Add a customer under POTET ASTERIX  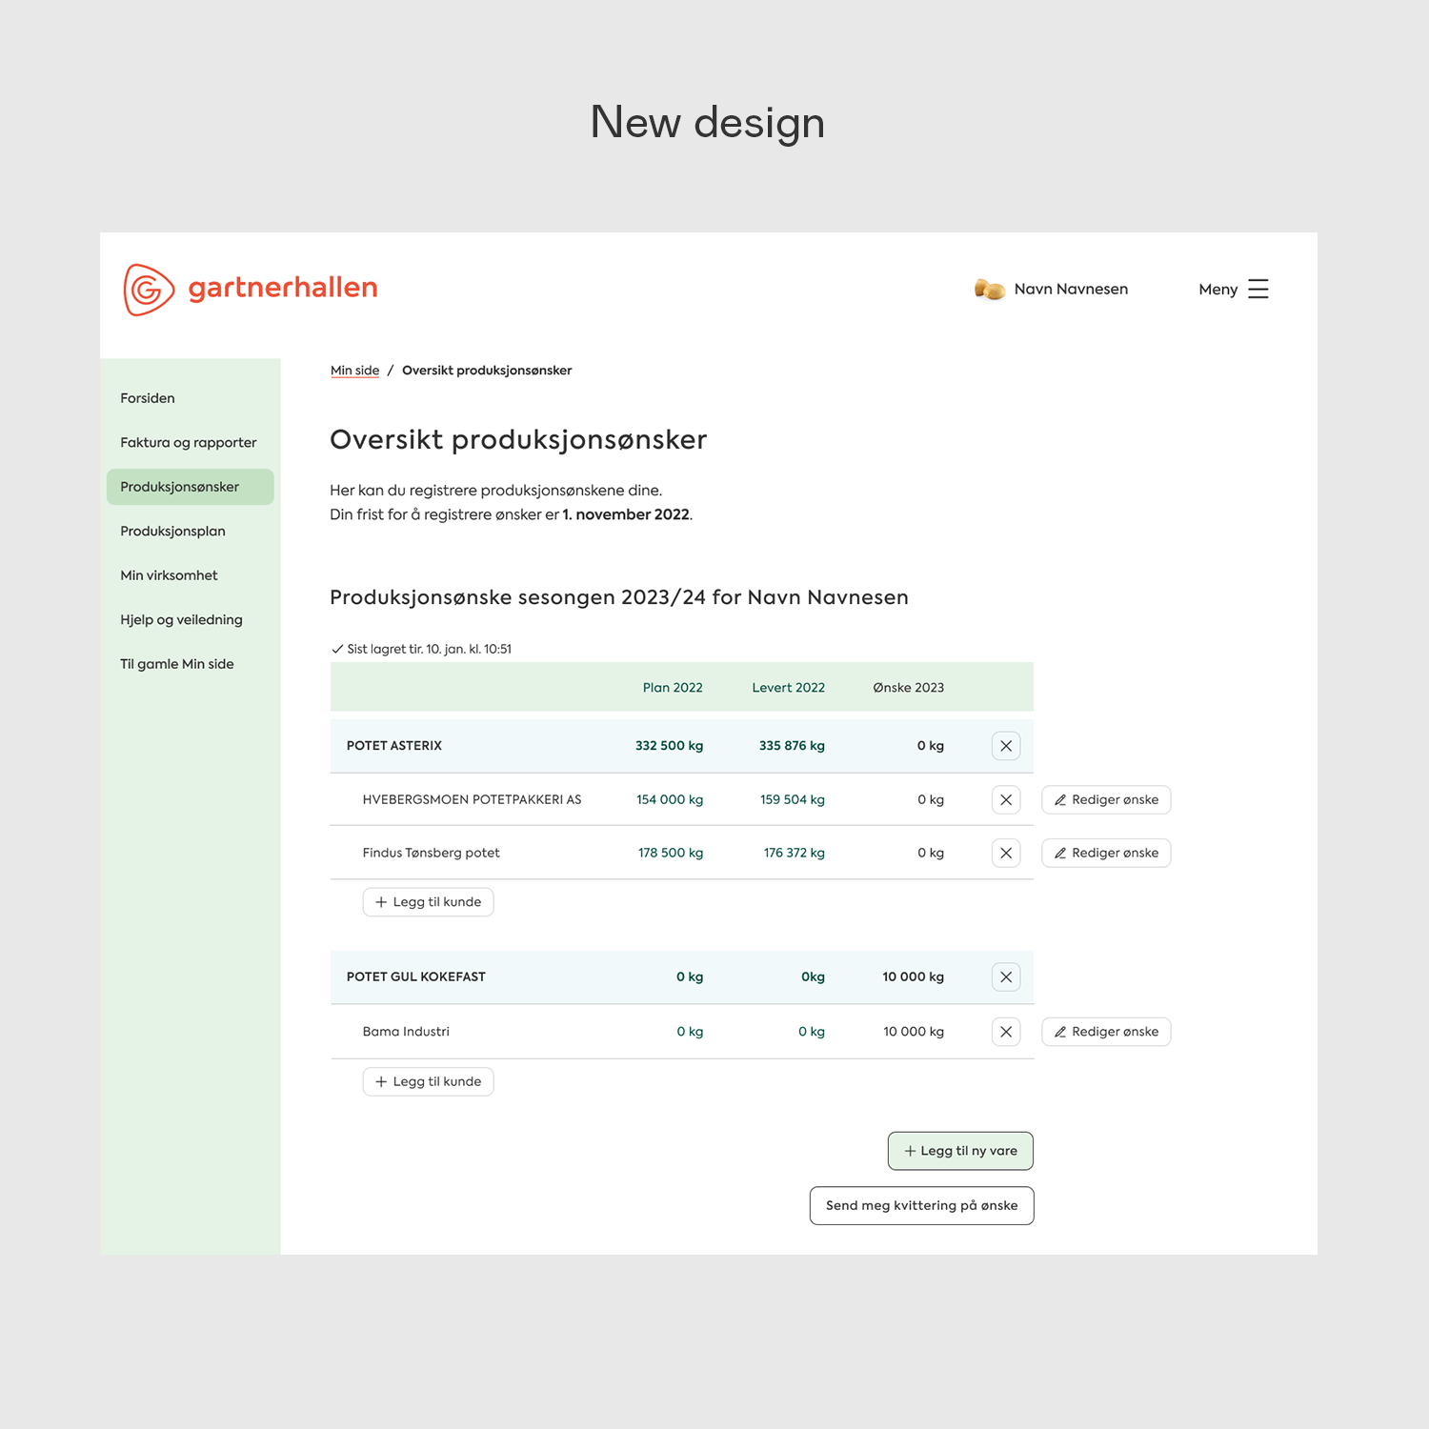[x=428, y=902]
